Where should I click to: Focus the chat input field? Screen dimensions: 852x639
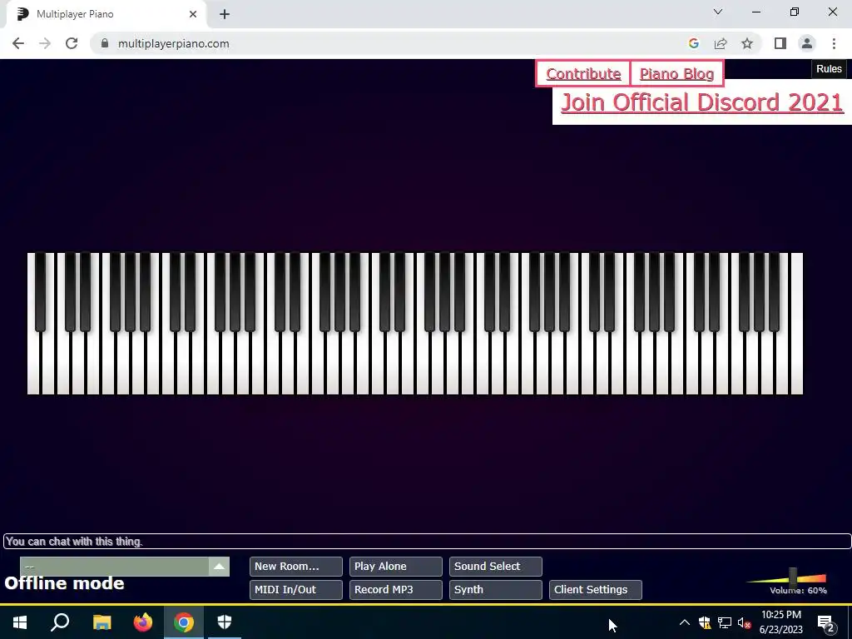[x=427, y=541]
